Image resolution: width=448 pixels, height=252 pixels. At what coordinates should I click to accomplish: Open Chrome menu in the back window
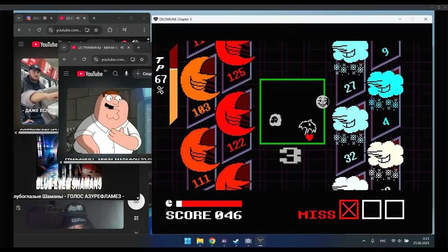[144, 30]
